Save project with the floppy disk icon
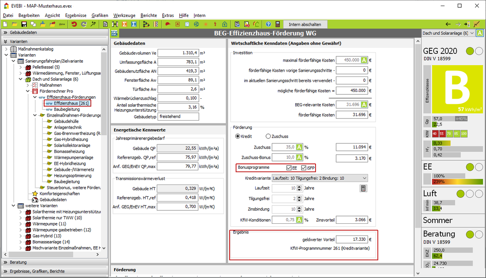This screenshot has width=486, height=278. [x=24, y=24]
